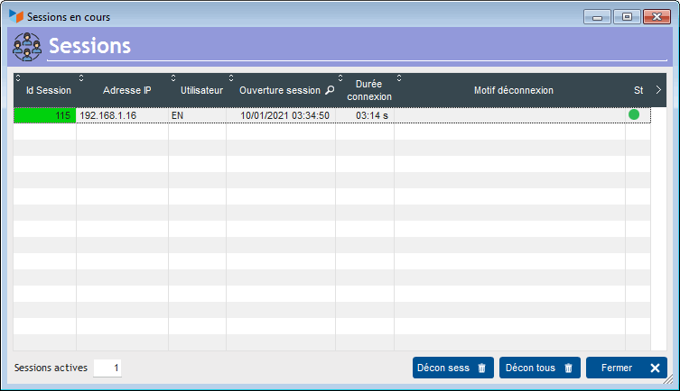The image size is (680, 391).
Task: Select the Sessions actives count field
Action: (x=108, y=368)
